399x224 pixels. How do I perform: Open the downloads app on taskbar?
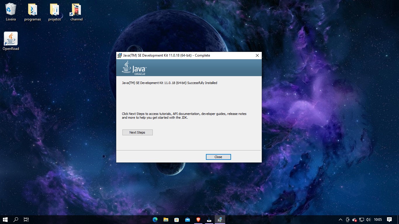(209, 220)
